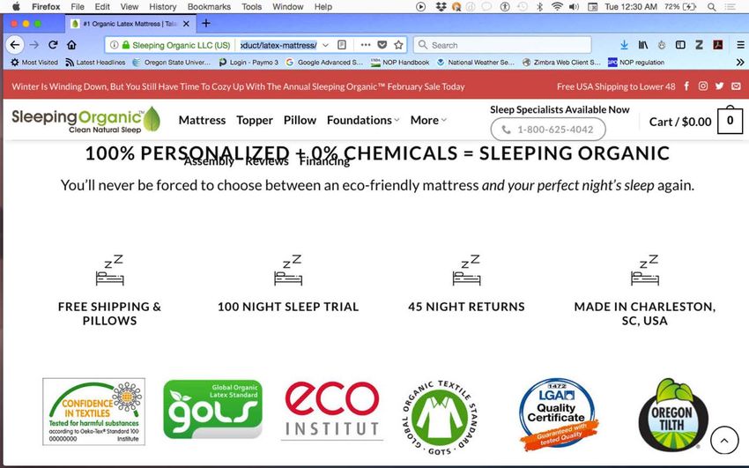Select the URL text in address bar
Image resolution: width=749 pixels, height=468 pixels.
278,45
